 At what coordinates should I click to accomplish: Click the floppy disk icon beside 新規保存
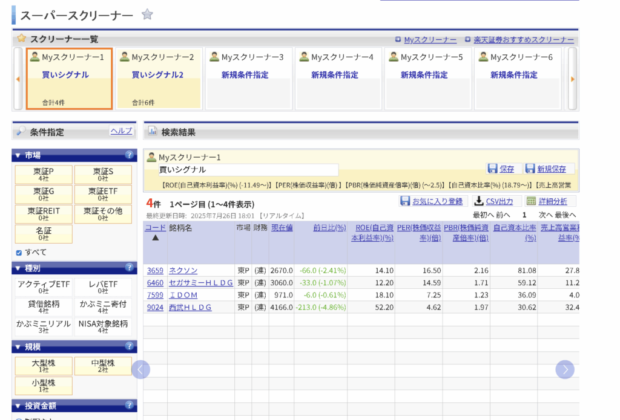(530, 169)
